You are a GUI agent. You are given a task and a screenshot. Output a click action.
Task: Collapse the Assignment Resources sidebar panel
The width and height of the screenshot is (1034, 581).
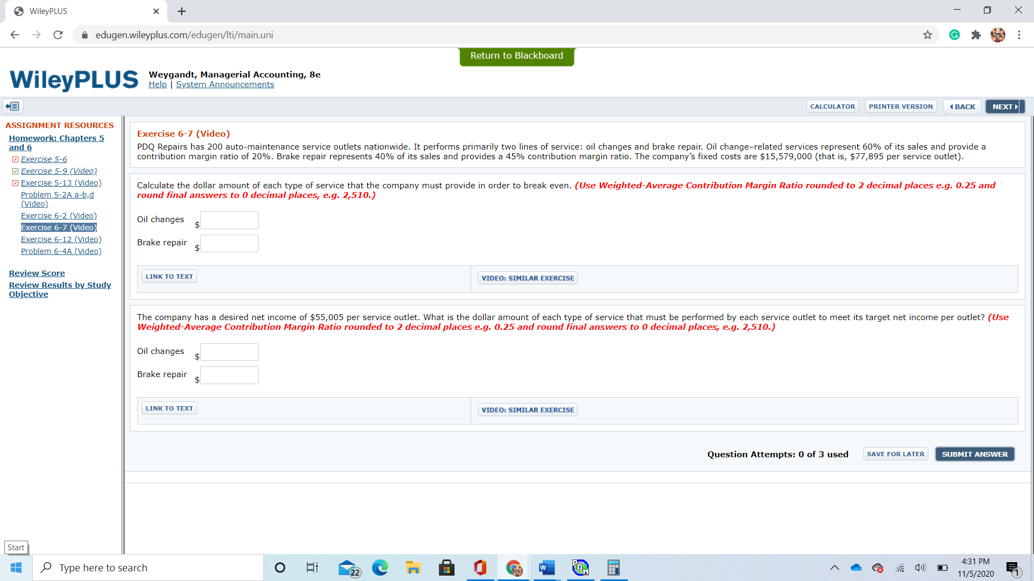(x=12, y=106)
